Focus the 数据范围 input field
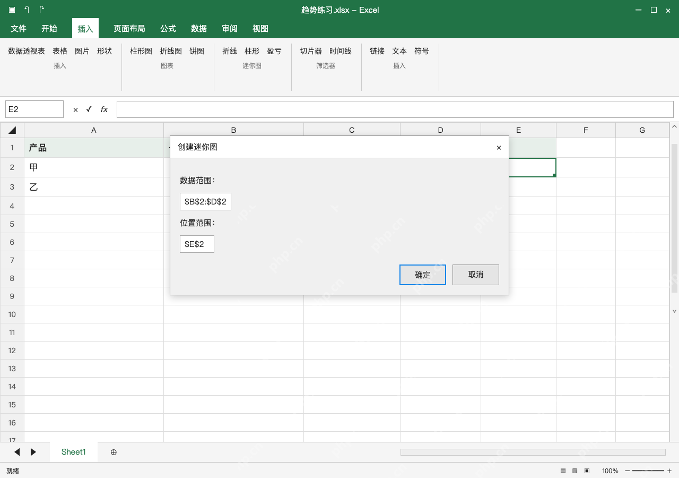Screen dimensions: 679x478 click(205, 201)
